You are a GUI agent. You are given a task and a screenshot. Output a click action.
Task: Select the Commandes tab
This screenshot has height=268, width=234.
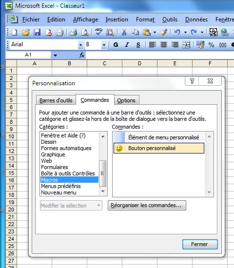[95, 100]
